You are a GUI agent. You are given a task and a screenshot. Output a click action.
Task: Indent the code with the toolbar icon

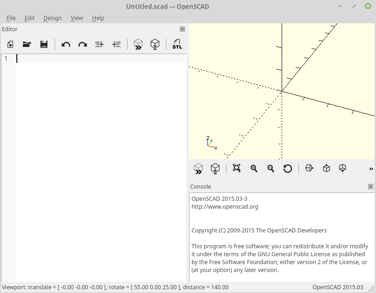(x=116, y=44)
